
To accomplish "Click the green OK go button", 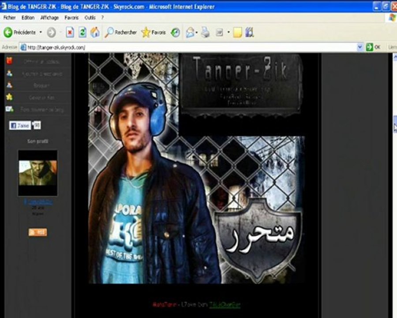I will (x=373, y=47).
